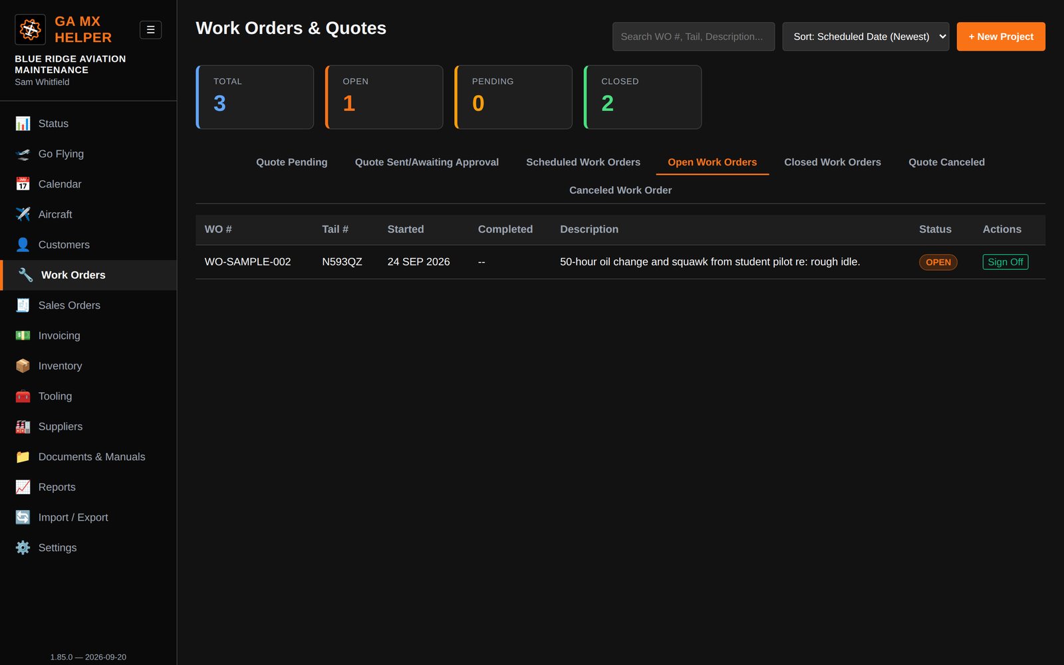This screenshot has height=665, width=1064.
Task: Open the Reports chart icon
Action: (23, 487)
